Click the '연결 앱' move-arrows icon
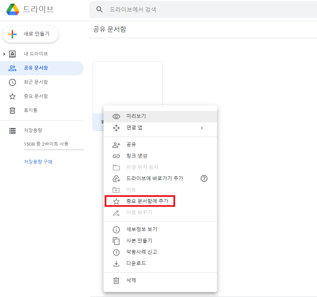 coord(116,128)
